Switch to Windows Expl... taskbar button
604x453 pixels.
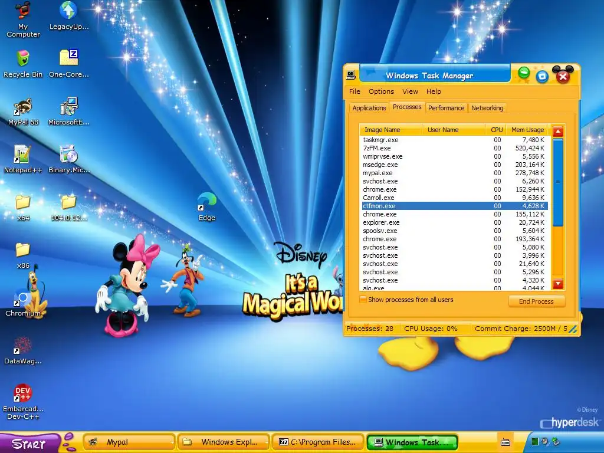click(223, 442)
